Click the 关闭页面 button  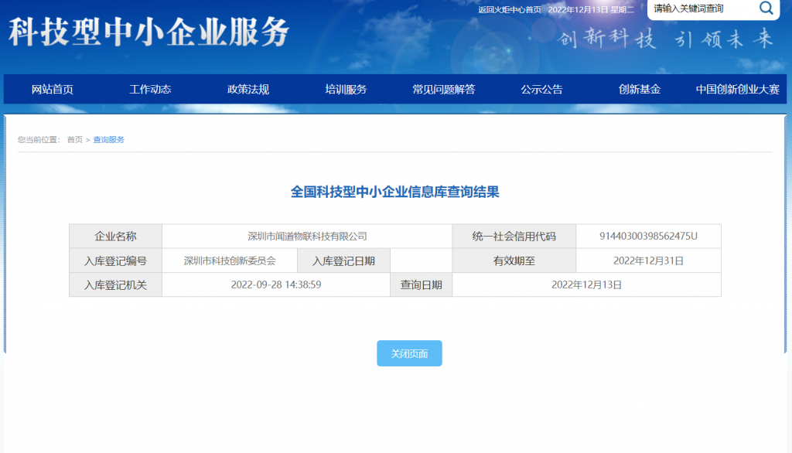[409, 353]
